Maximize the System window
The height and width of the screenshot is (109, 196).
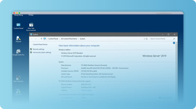(168, 35)
